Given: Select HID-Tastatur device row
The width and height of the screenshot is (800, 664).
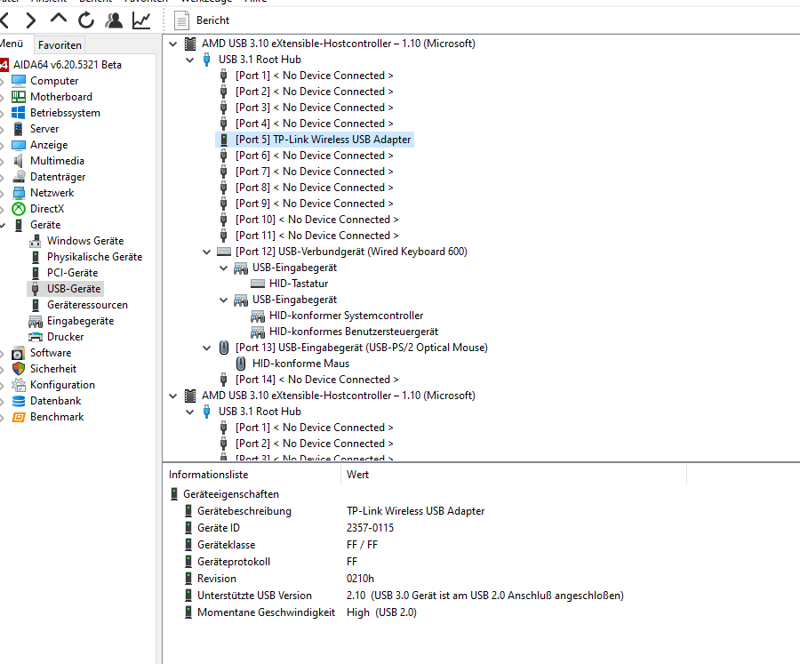Looking at the screenshot, I should click(x=299, y=284).
